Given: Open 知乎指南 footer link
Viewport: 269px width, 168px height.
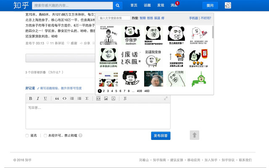Looking at the screenshot, I should (x=159, y=160).
